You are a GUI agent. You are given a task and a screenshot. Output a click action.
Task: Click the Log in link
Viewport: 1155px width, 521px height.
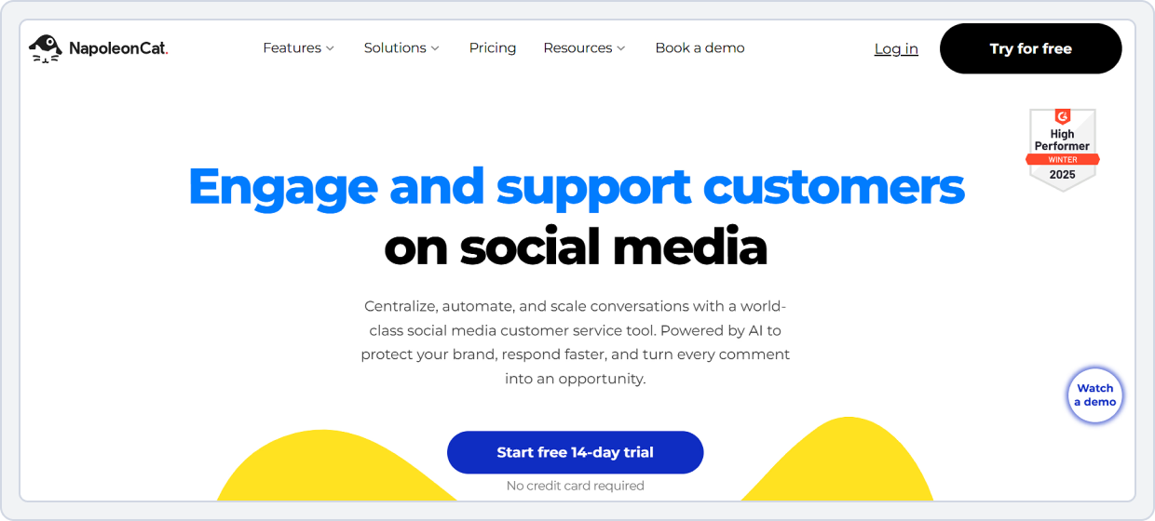896,49
